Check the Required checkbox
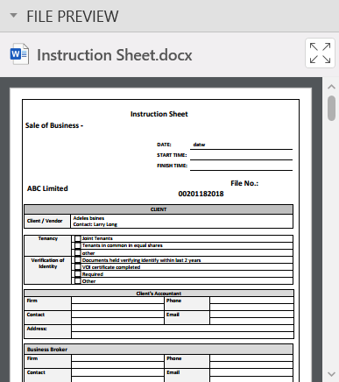The image size is (339, 382). click(x=77, y=274)
